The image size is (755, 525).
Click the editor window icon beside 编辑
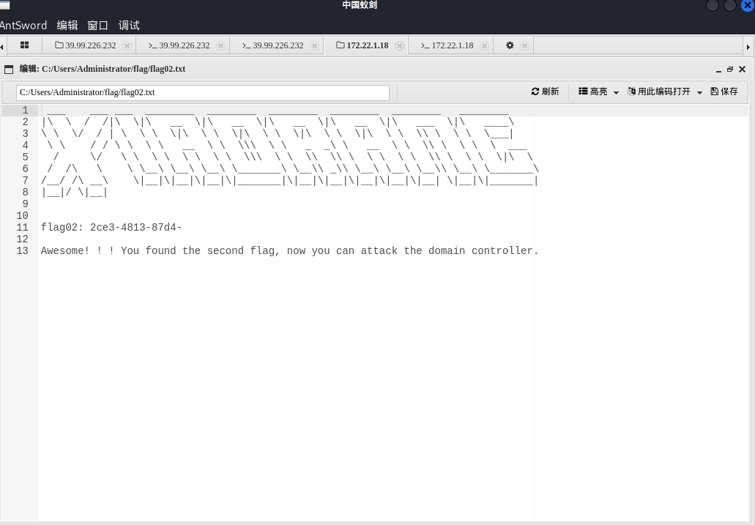[x=9, y=70]
